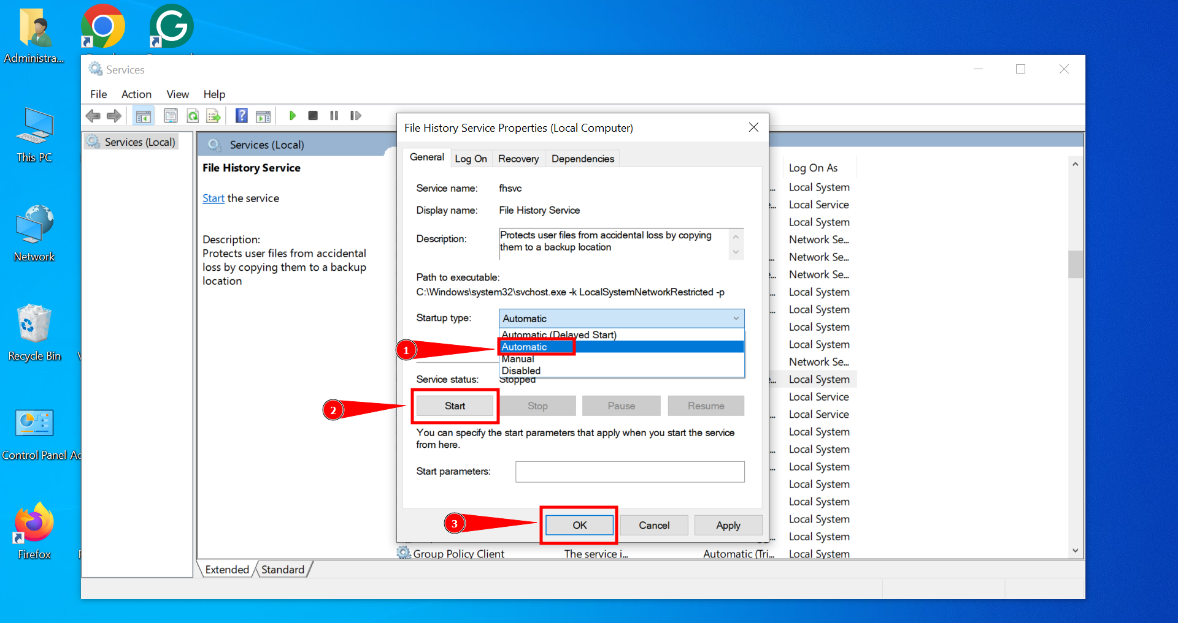The width and height of the screenshot is (1178, 623).
Task: Select the green G desktop shortcut icon
Action: pyautogui.click(x=172, y=26)
